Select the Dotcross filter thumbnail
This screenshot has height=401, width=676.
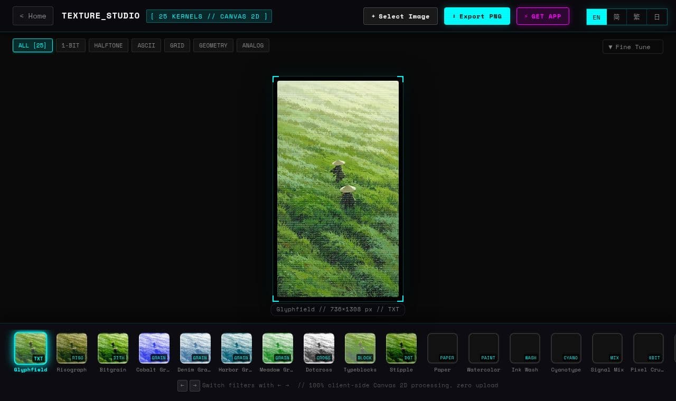319,348
